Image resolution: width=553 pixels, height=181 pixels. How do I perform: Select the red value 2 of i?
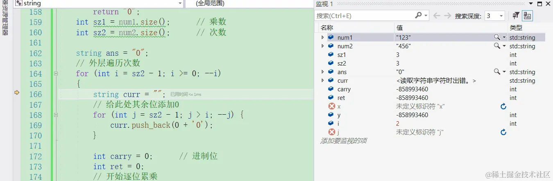tap(398, 123)
